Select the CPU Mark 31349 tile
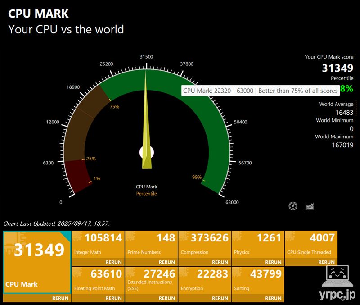The height and width of the screenshot is (305, 360). [37, 262]
